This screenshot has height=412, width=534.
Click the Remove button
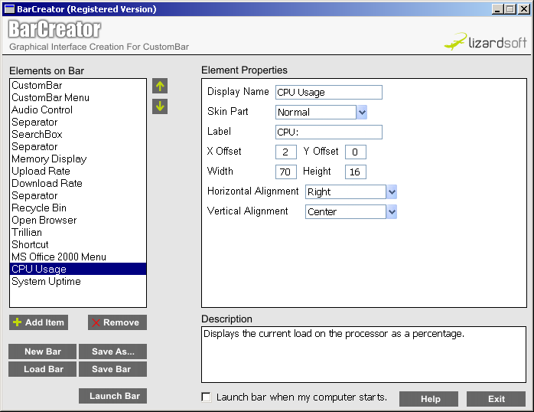tap(117, 322)
